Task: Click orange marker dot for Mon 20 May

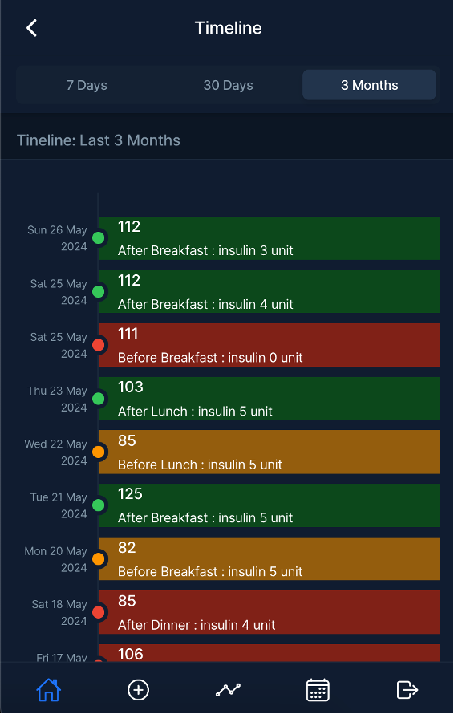Action: (x=99, y=558)
